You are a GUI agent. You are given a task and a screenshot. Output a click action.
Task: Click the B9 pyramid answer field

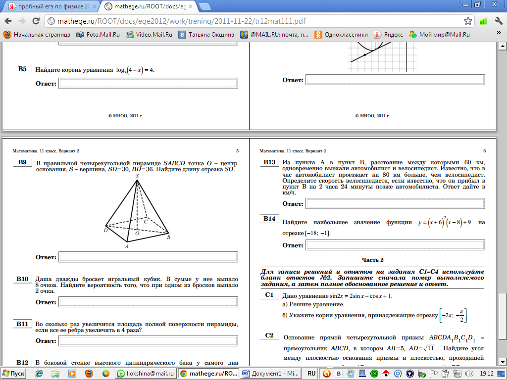tap(148, 257)
